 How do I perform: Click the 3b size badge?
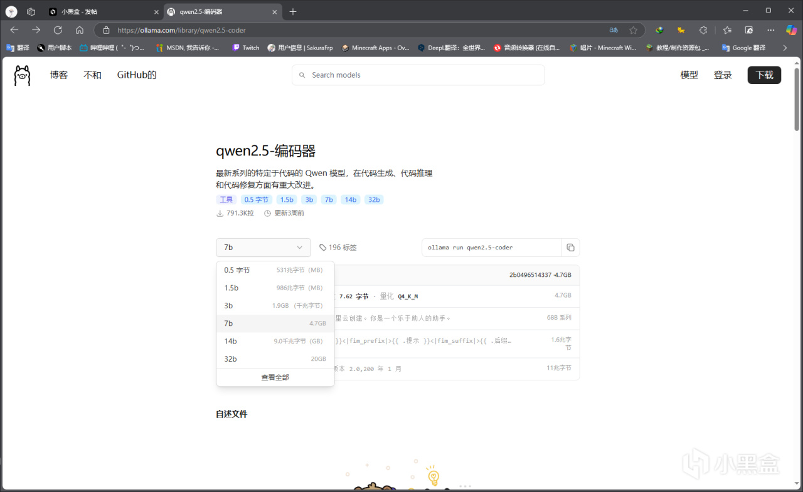coord(309,199)
